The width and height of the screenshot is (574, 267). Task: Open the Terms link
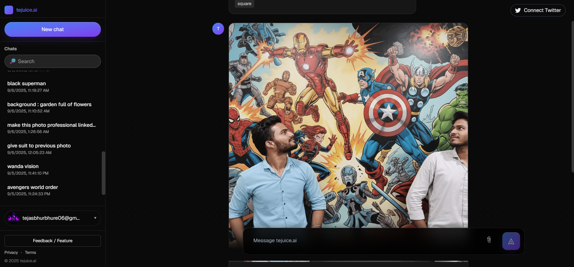coord(31,252)
